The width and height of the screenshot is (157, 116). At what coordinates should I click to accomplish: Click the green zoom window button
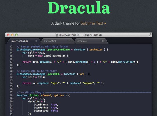[16, 35]
